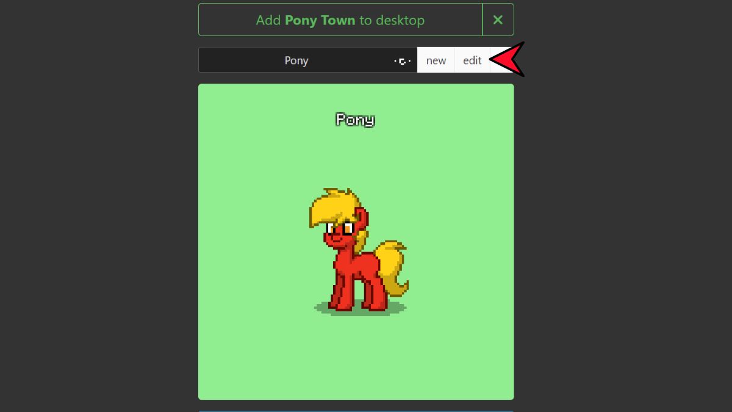Screen dimensions: 732x412
Task: Click the pony's red ear
Action: click(x=362, y=216)
